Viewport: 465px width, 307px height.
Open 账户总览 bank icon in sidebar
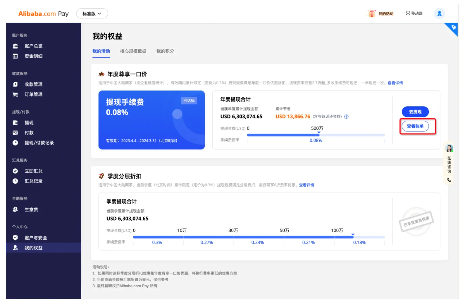pos(15,46)
